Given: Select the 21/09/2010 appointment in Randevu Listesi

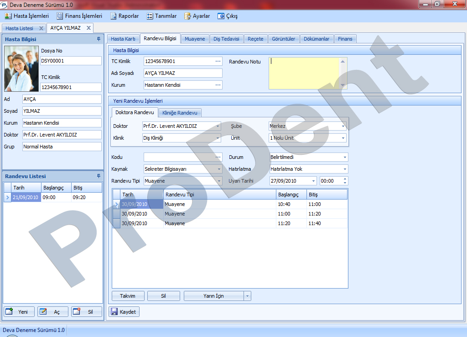Looking at the screenshot, I should pos(53,197).
